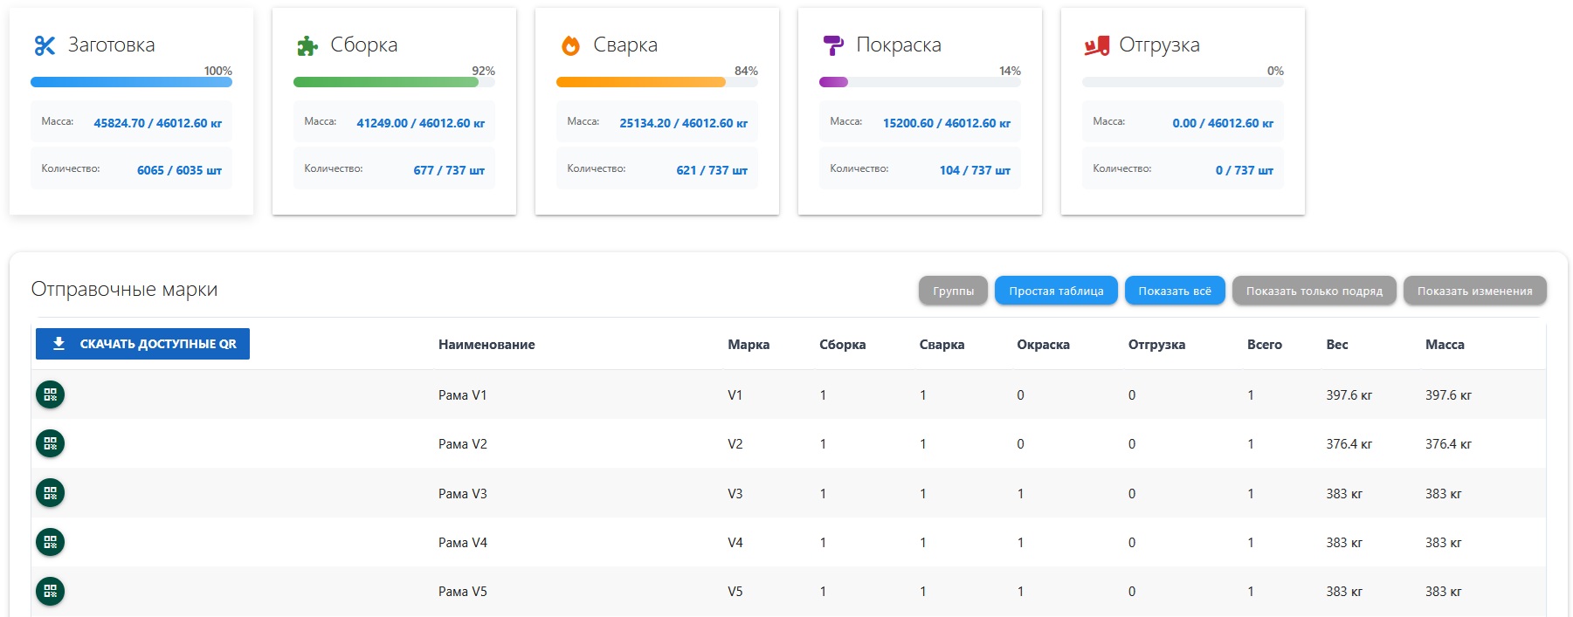Open the Рама V4 QR code icon

pyautogui.click(x=51, y=542)
